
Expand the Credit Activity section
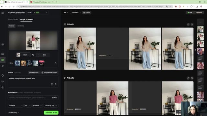pyautogui.click(x=13, y=113)
